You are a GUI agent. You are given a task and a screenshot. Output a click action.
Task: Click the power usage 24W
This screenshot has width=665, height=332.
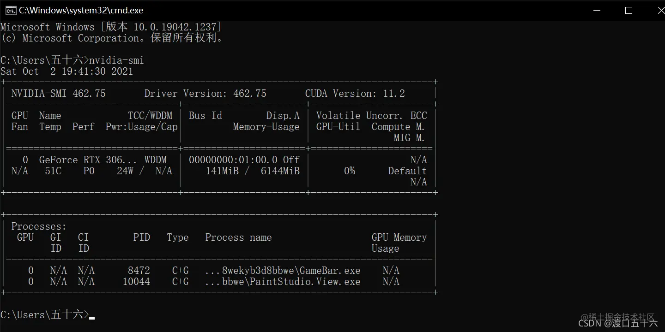tap(125, 171)
